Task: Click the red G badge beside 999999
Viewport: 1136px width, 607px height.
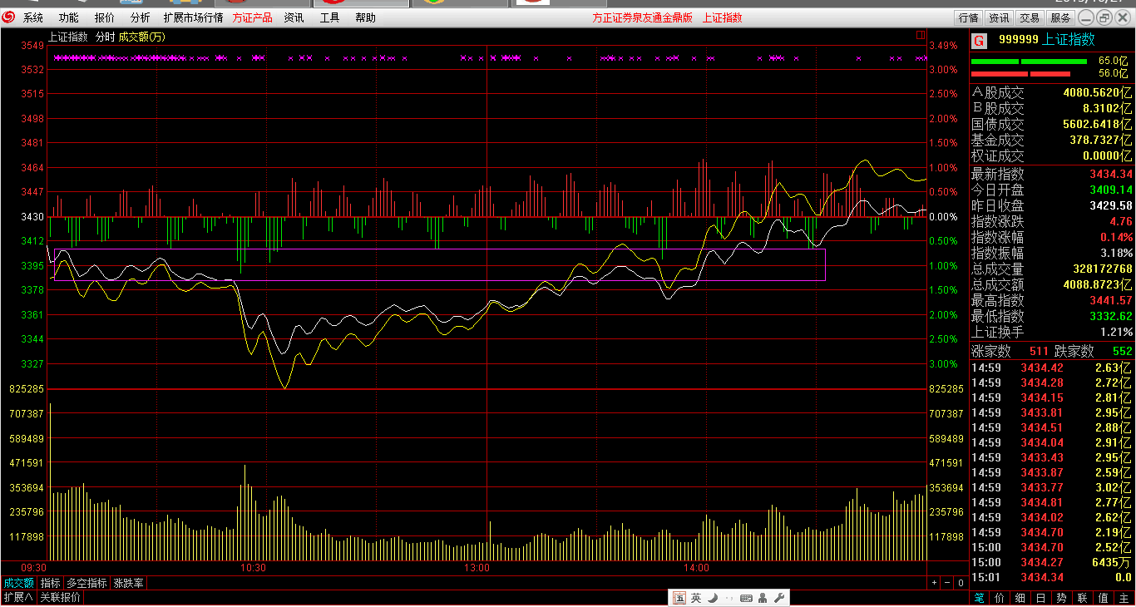Action: 979,40
